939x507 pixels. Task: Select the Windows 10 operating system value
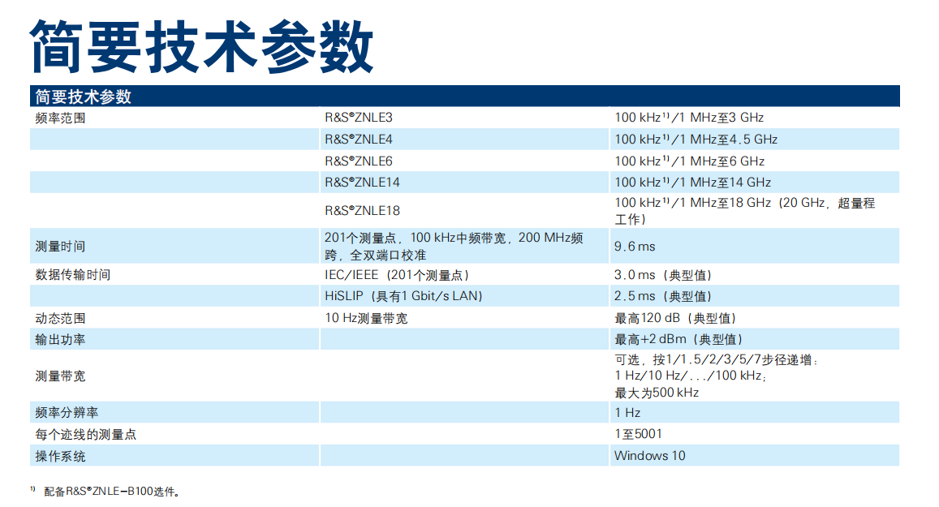[649, 455]
